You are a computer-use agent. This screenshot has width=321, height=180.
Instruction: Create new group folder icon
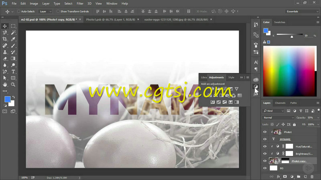point(299,176)
